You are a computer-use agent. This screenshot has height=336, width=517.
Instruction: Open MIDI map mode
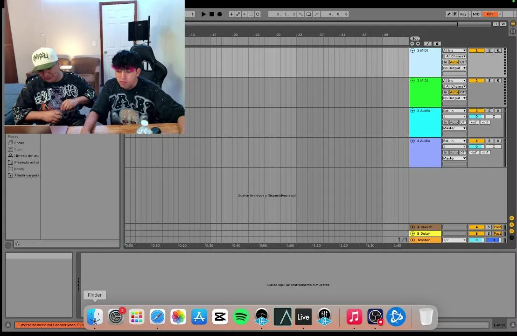(476, 14)
